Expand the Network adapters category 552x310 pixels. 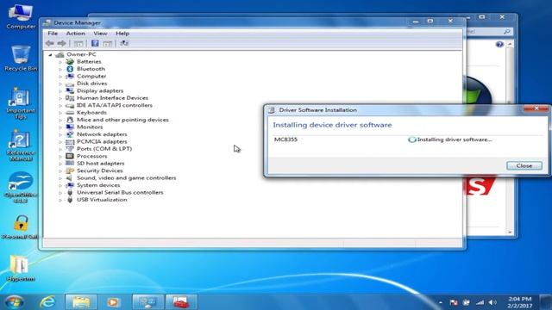click(x=60, y=134)
